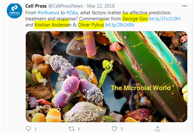Click the highlighted name George Gao
The height and width of the screenshot is (133, 193).
tap(135, 18)
